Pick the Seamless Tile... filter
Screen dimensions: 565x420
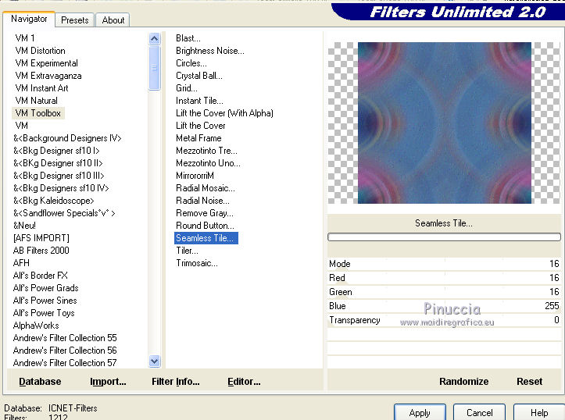tap(206, 238)
